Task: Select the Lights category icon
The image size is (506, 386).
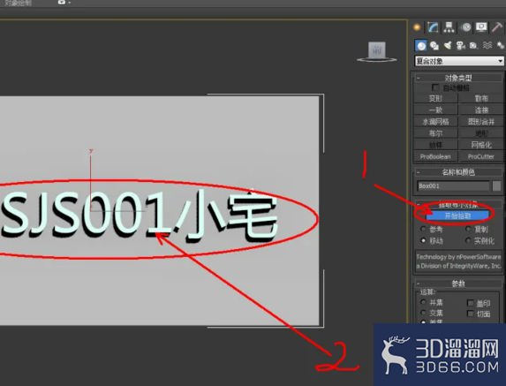Action: 448,46
